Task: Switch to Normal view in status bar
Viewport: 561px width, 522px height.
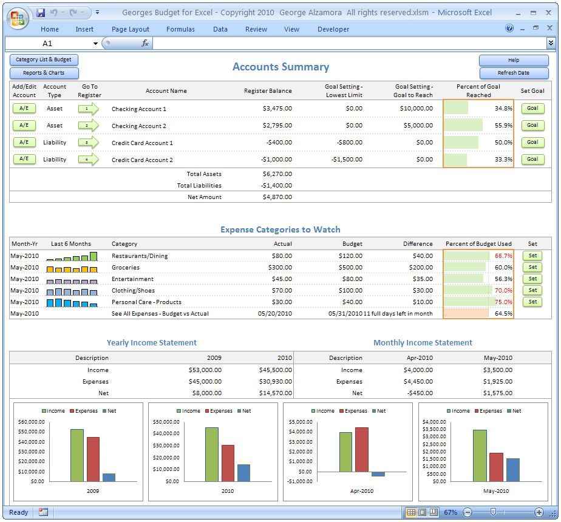Action: pyautogui.click(x=411, y=512)
